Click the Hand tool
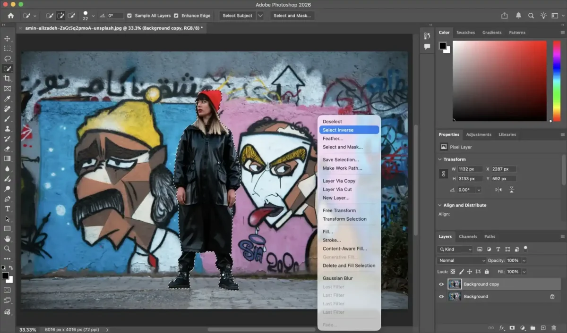 pos(7,239)
